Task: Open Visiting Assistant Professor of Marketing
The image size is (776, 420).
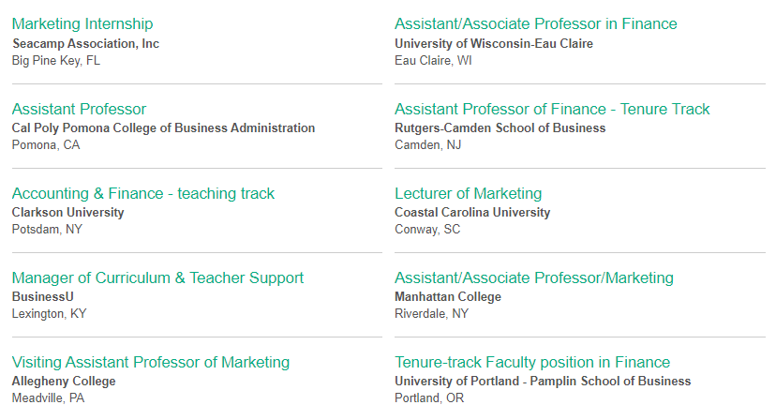Action: coord(151,362)
